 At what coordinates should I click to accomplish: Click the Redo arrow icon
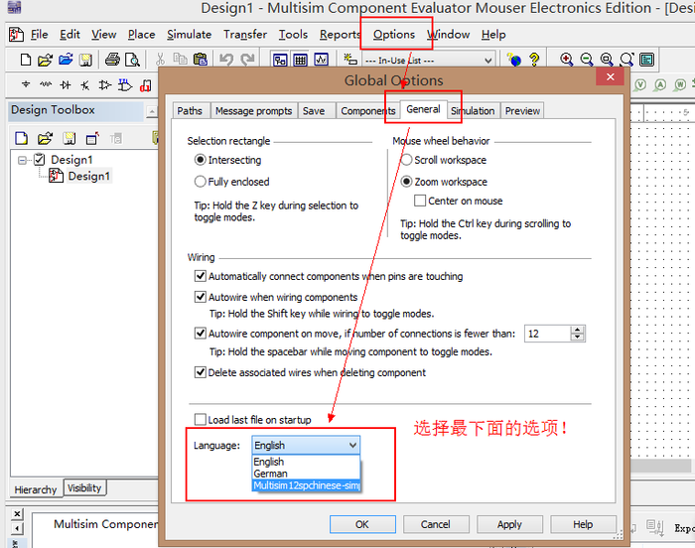click(x=247, y=59)
